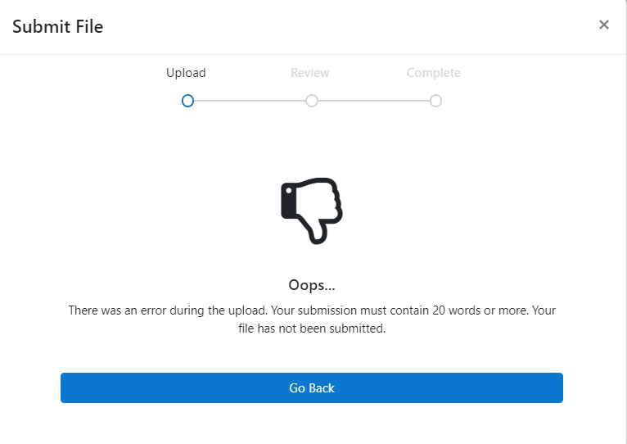The height and width of the screenshot is (444, 627).
Task: Close the Submit File dialog
Action: [604, 25]
